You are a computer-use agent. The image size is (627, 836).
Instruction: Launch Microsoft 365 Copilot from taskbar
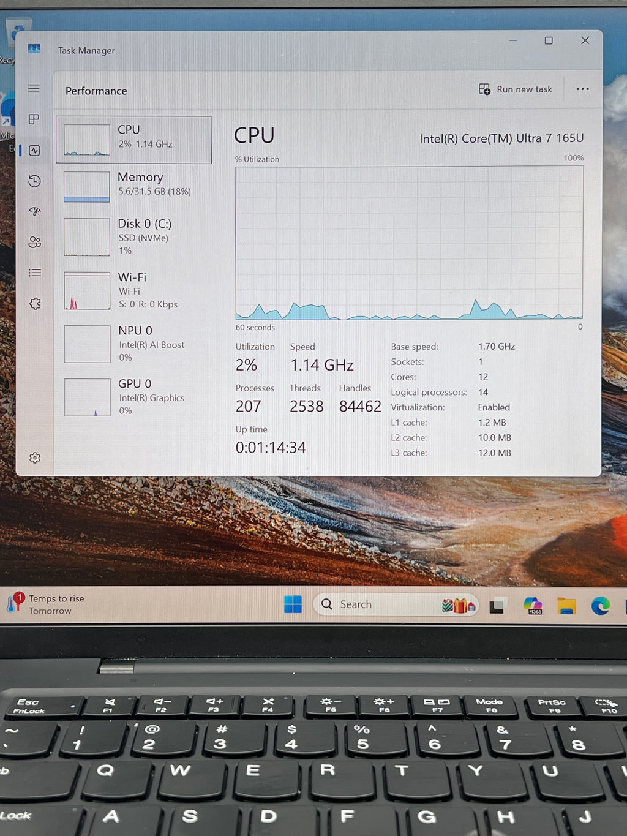[x=533, y=606]
